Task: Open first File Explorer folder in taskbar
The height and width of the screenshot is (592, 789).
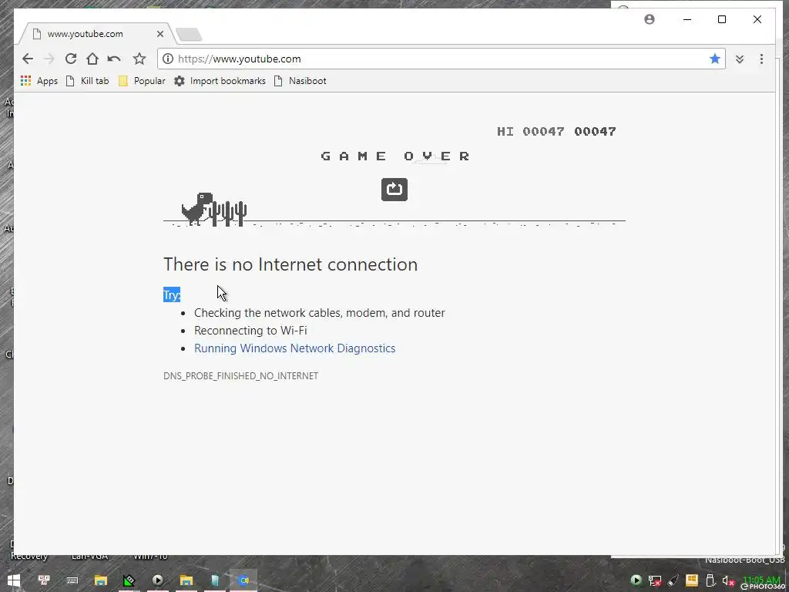Action: click(101, 580)
